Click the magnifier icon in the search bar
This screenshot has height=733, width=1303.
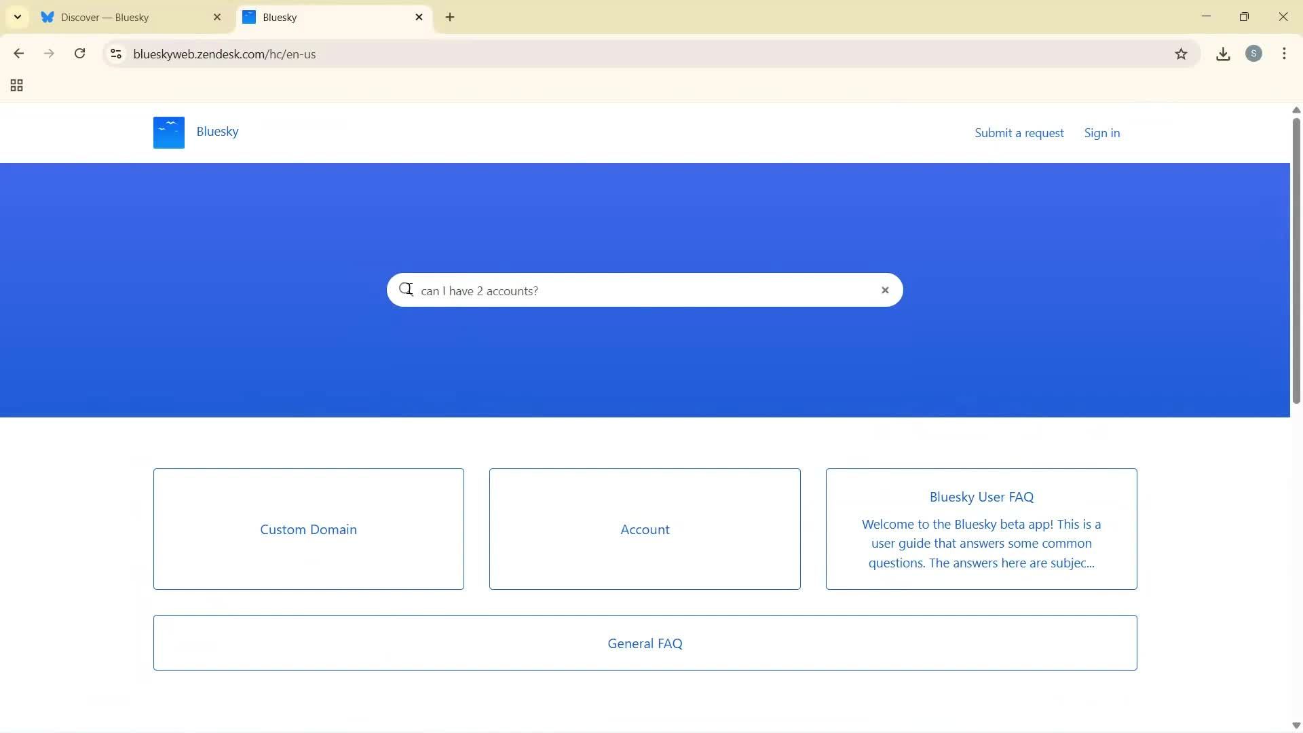[407, 290]
